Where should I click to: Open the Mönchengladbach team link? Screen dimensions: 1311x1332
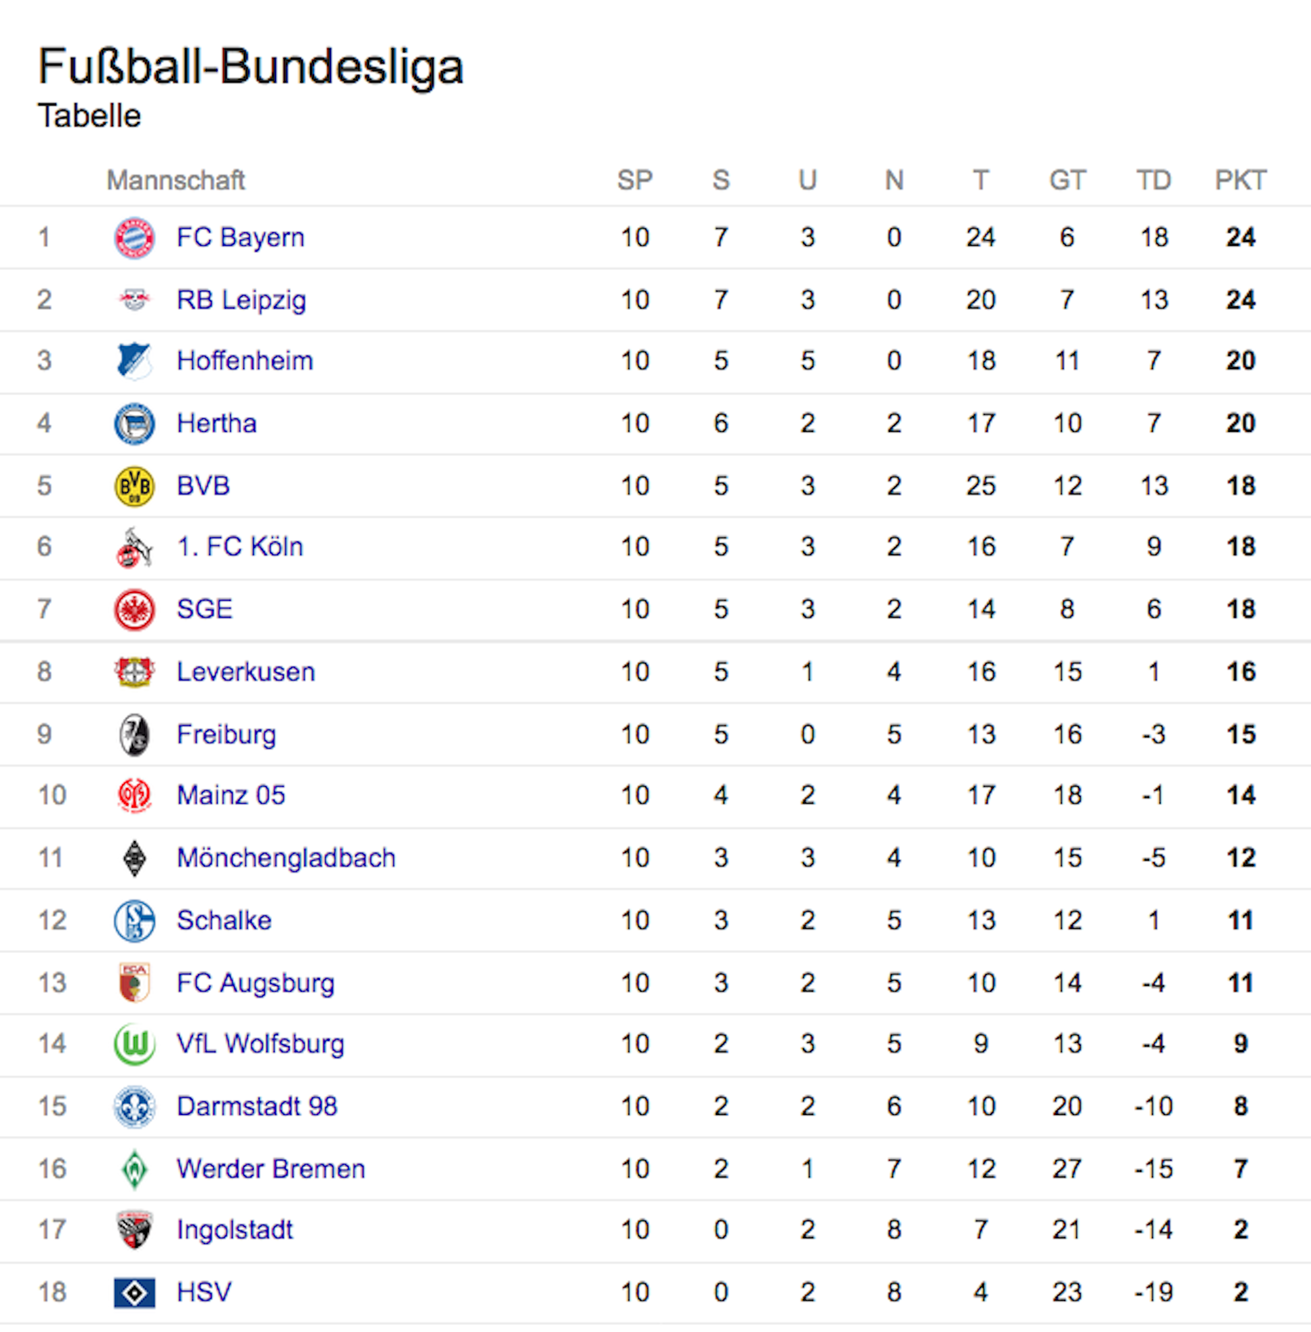[286, 857]
